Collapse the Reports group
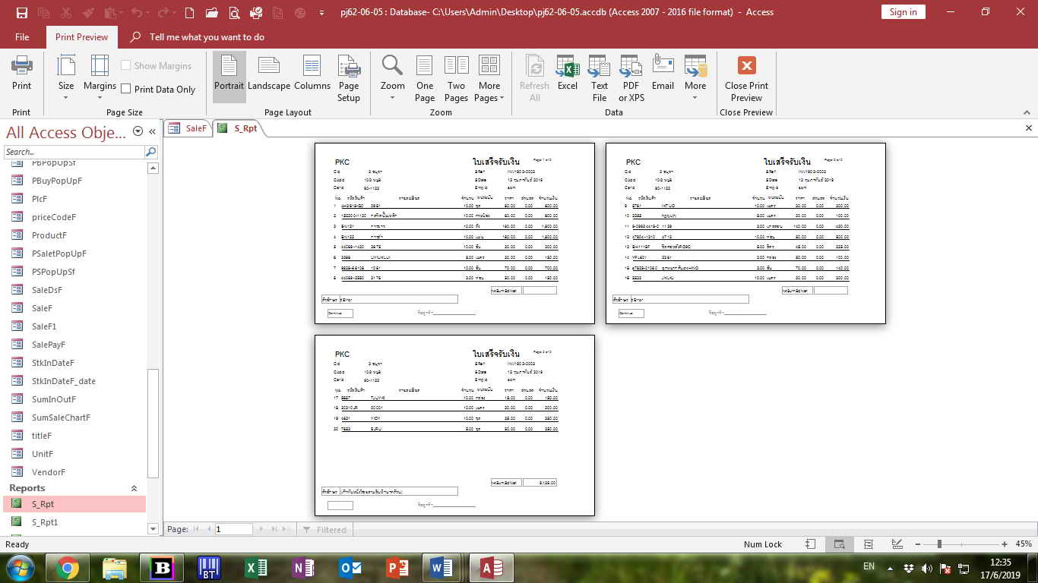Image resolution: width=1038 pixels, height=583 pixels. point(134,488)
